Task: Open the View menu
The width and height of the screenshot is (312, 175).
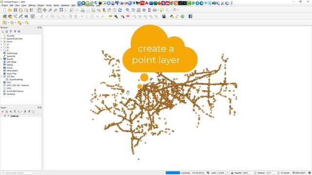Action: pos(18,5)
